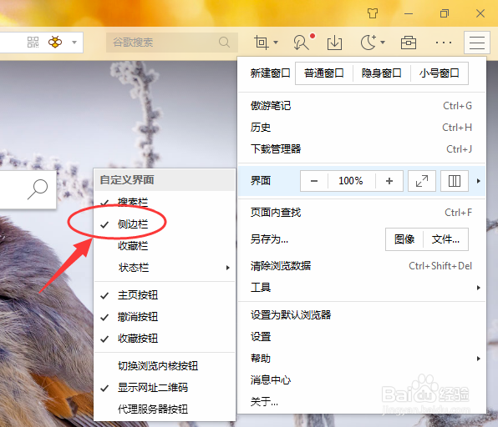Minimize the browser window
Image resolution: width=498 pixels, height=427 pixels.
point(409,13)
